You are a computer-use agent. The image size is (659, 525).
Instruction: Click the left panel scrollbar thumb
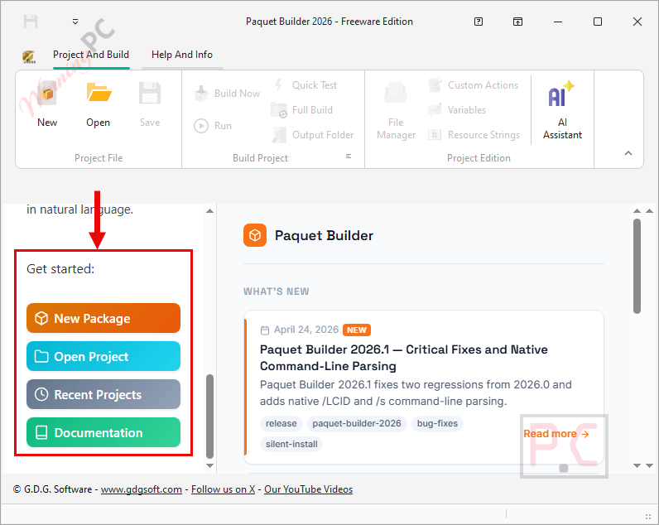(209, 417)
